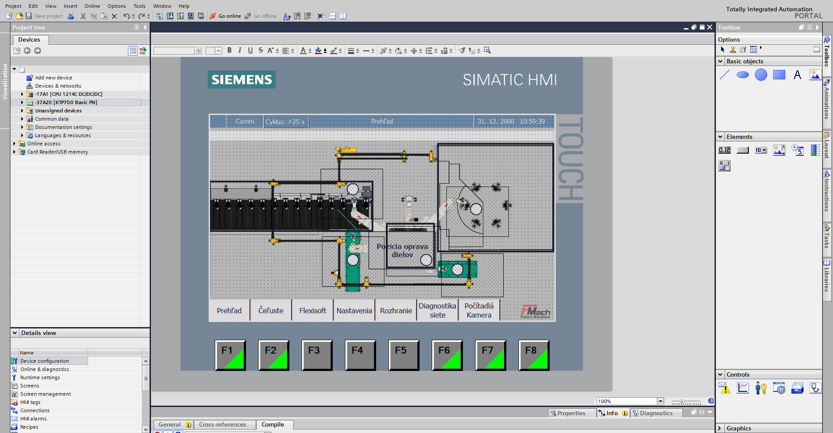Toggle the selection pointer tool in Options
The width and height of the screenshot is (833, 433).
722,49
